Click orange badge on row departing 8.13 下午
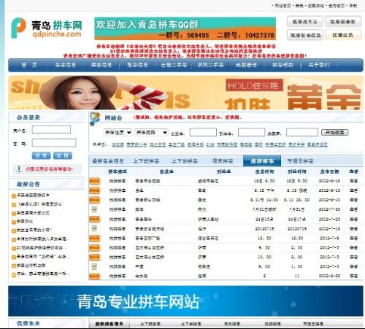 pos(94,190)
